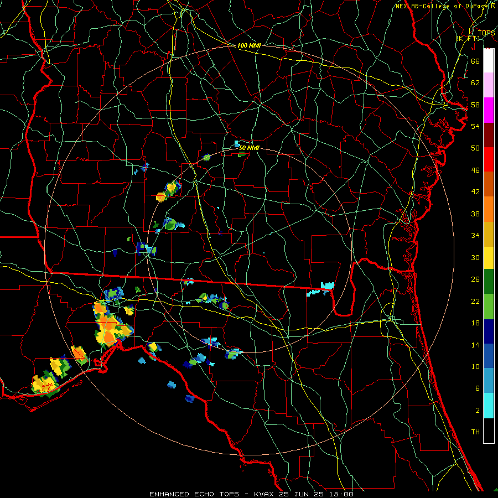Click the 'TOPS' legend title
Viewport: 498px width, 498px height.
click(x=486, y=33)
